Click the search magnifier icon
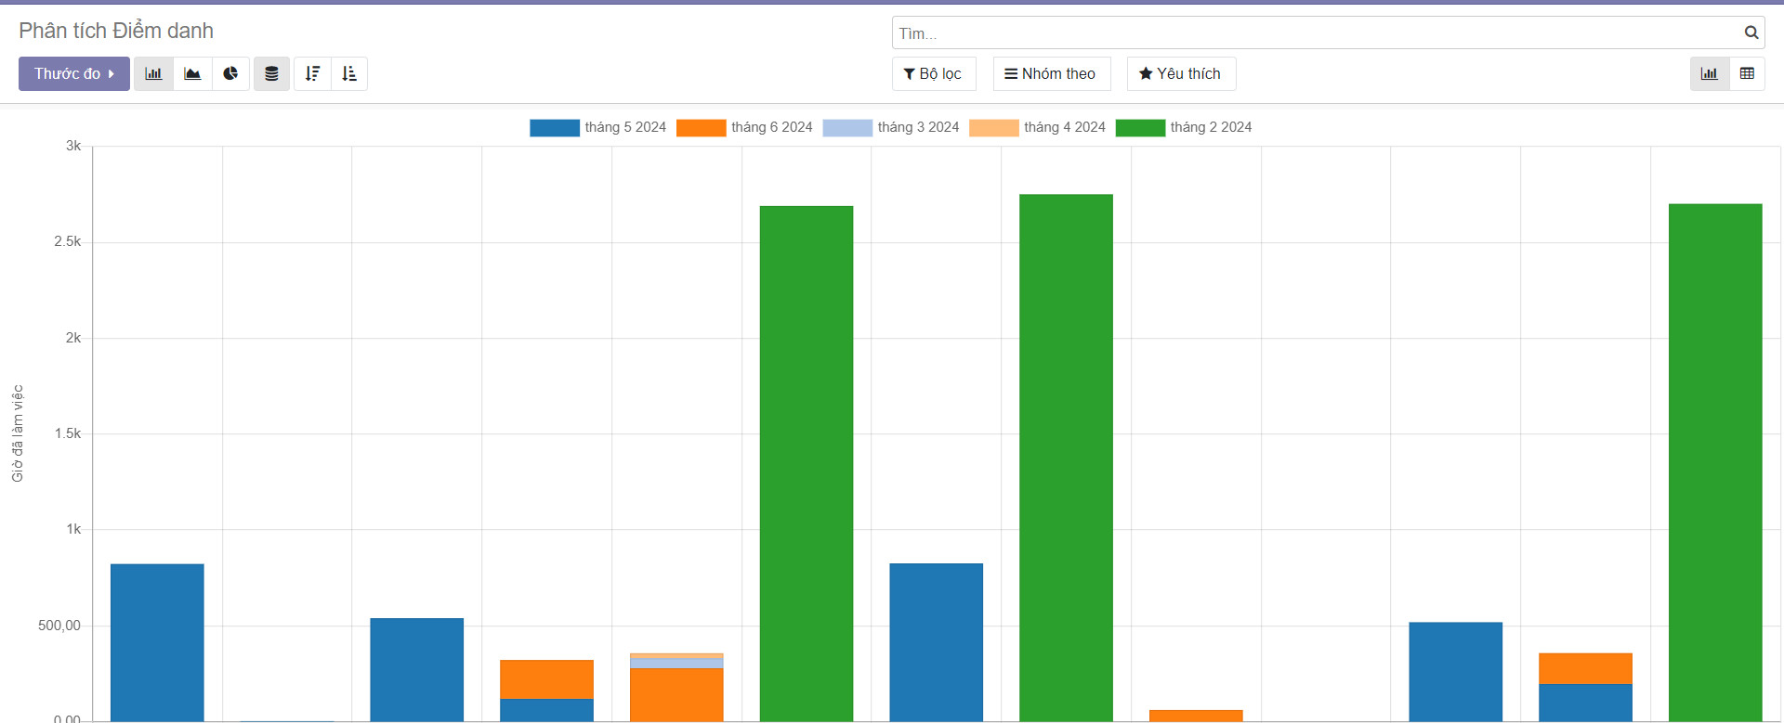This screenshot has height=723, width=1784. click(1751, 33)
